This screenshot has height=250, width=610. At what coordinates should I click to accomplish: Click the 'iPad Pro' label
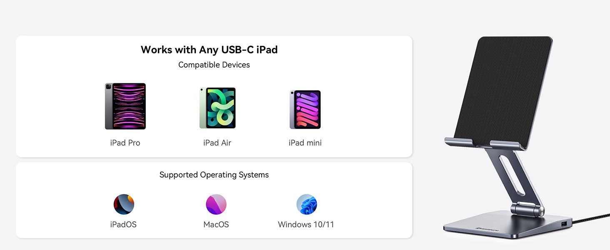point(125,143)
